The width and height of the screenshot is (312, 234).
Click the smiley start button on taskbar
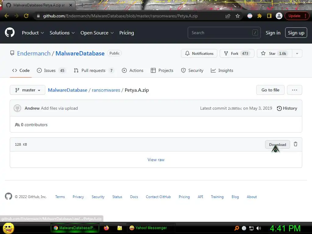(8, 228)
